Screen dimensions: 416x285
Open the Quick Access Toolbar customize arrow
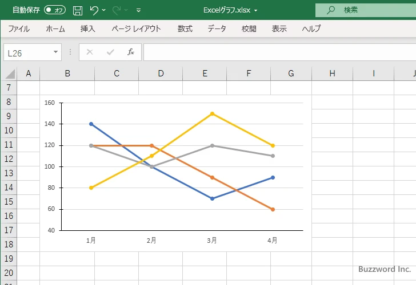click(138, 10)
